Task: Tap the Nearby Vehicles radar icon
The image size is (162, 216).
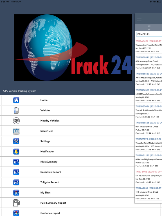Action: tap(16, 121)
